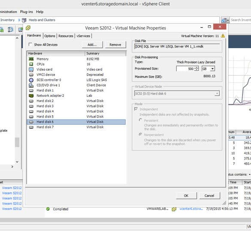Click the VM version warning triangle icon
Screen dimensions: 251x231
(223, 36)
